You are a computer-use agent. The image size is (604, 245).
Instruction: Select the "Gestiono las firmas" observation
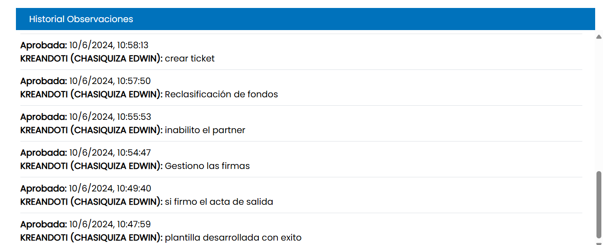[x=207, y=166]
